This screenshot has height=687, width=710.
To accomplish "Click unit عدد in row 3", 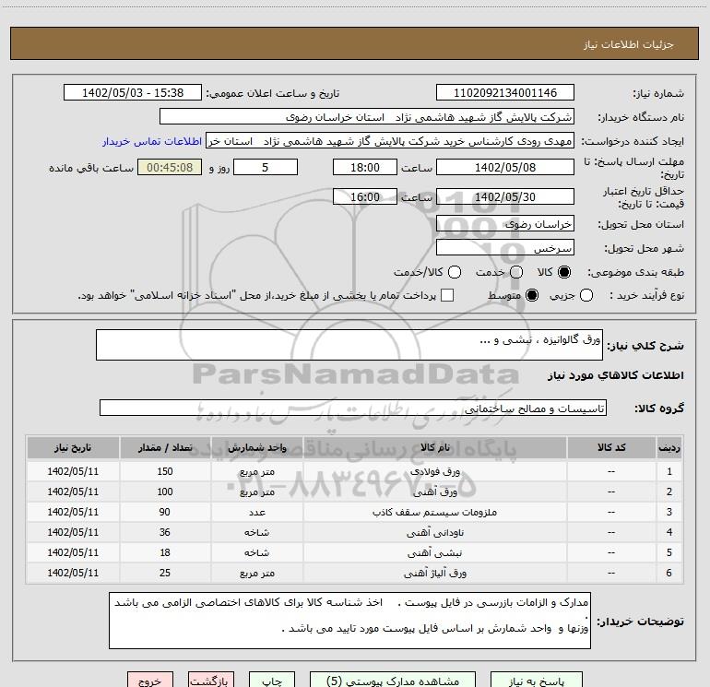I will [x=256, y=512].
